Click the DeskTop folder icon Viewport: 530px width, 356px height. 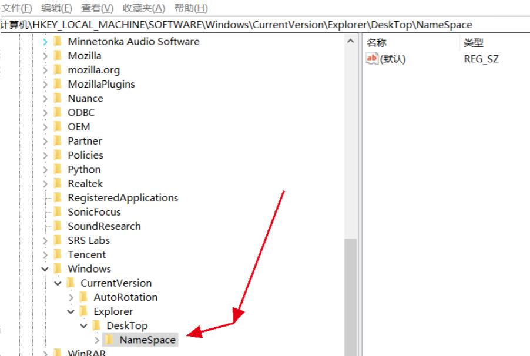tap(96, 325)
